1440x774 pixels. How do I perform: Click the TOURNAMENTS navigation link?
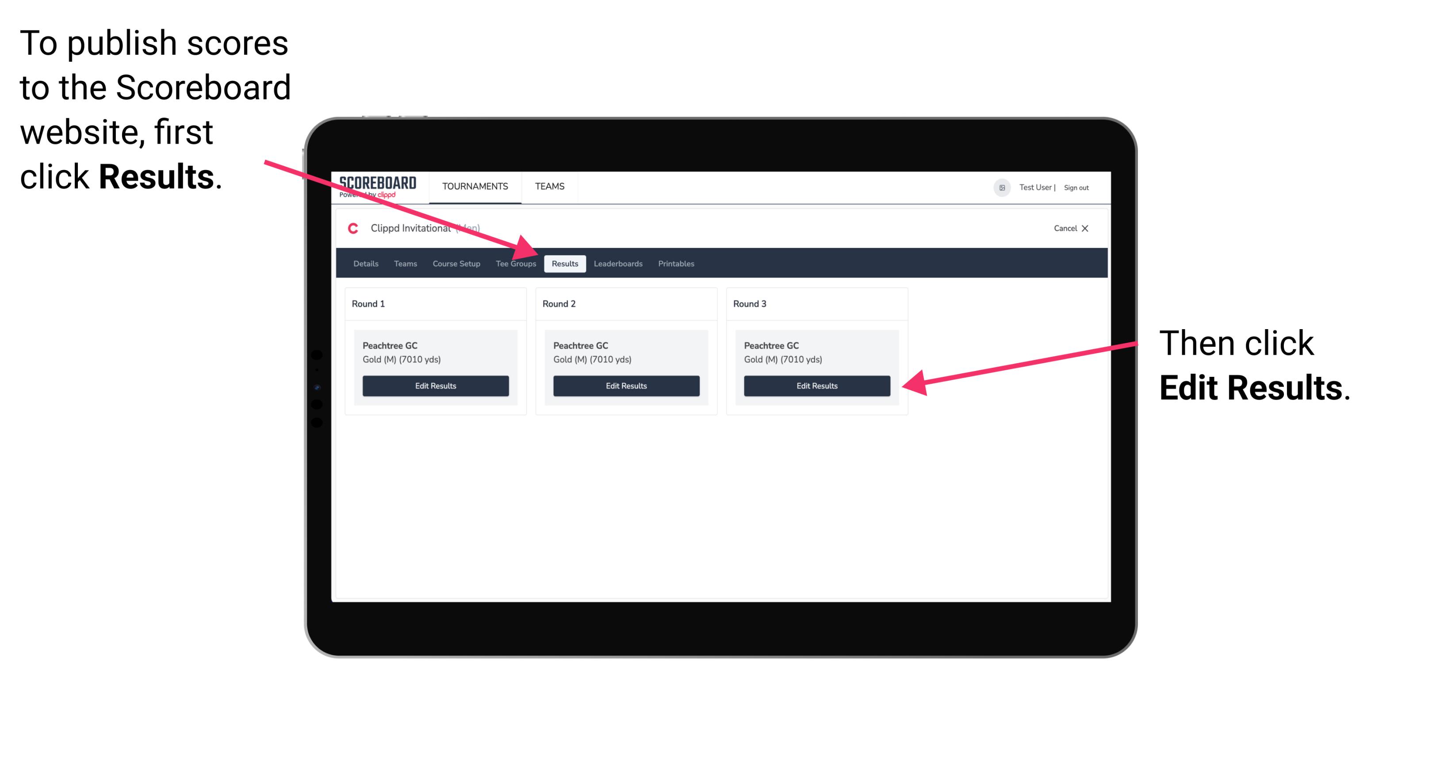pos(473,186)
